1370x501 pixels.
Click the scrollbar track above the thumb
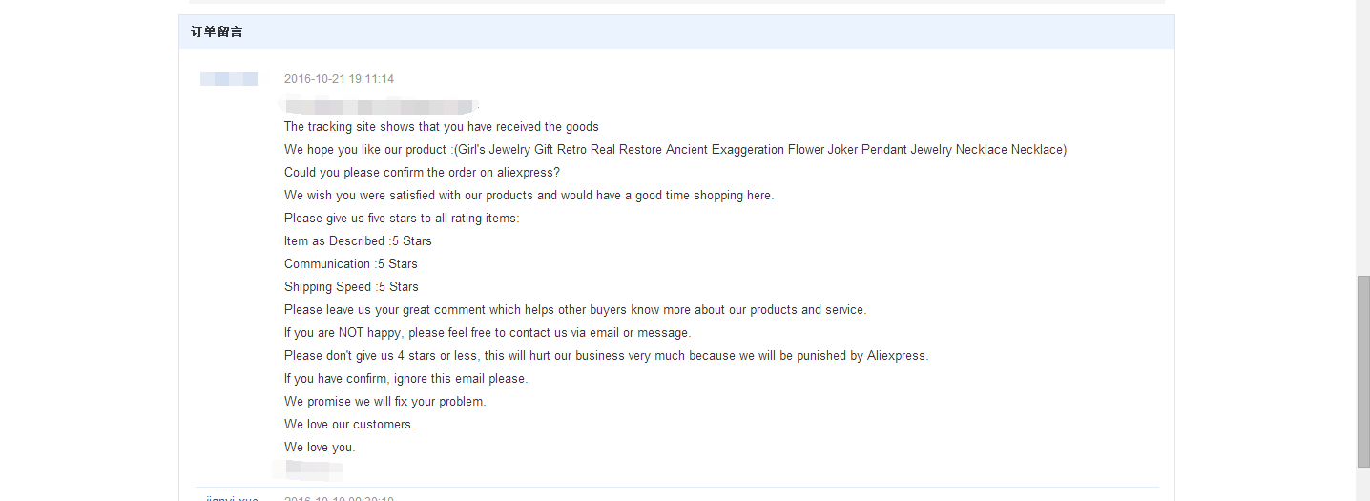(x=1362, y=137)
